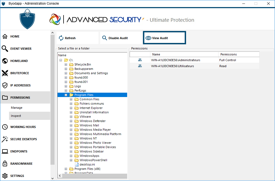Click the Refresh button label

[x=70, y=38]
